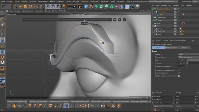
Task: Click the pause button on the viewport slider HUD
Action: coord(115,20)
